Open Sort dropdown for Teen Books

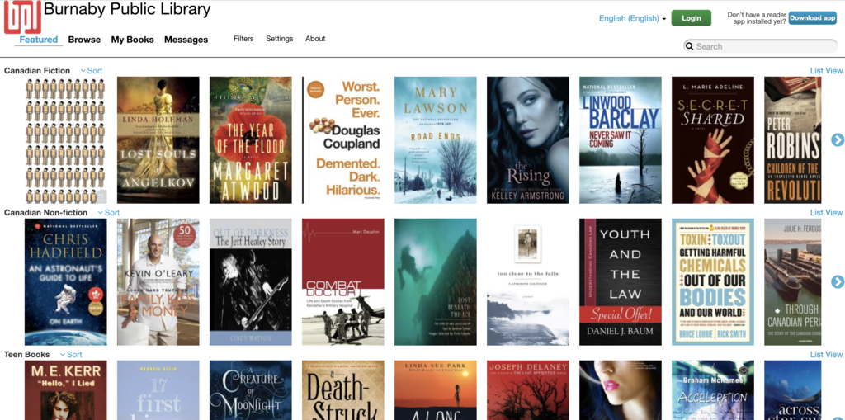(71, 354)
